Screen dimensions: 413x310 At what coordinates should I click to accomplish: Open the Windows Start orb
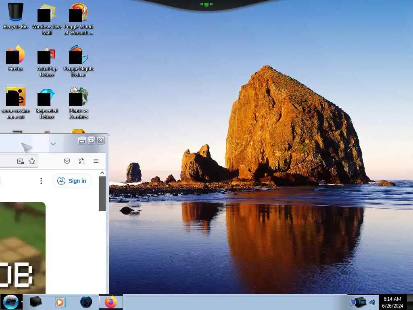pyautogui.click(x=11, y=302)
